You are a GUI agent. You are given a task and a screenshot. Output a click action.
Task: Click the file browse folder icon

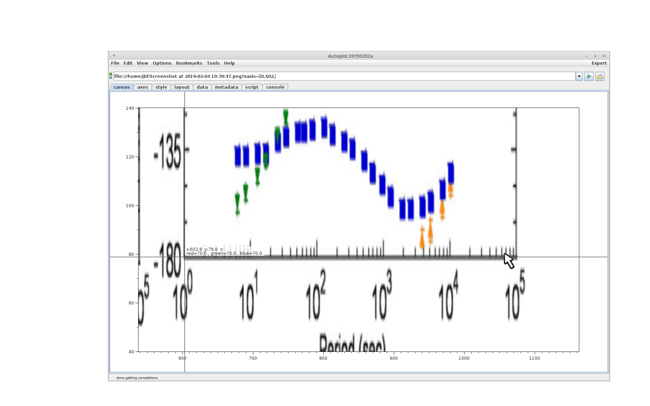(x=600, y=76)
